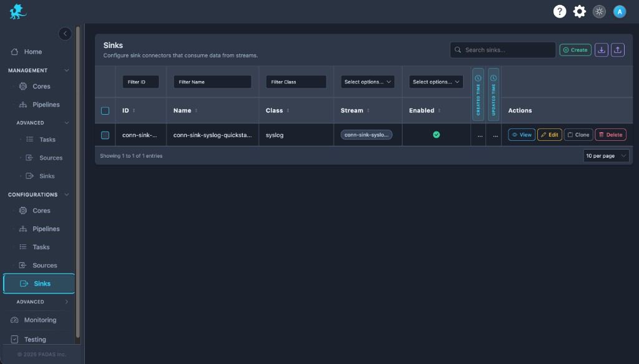Open Management Advanced Sinks
Screen dimensions: 639x364
click(47, 176)
